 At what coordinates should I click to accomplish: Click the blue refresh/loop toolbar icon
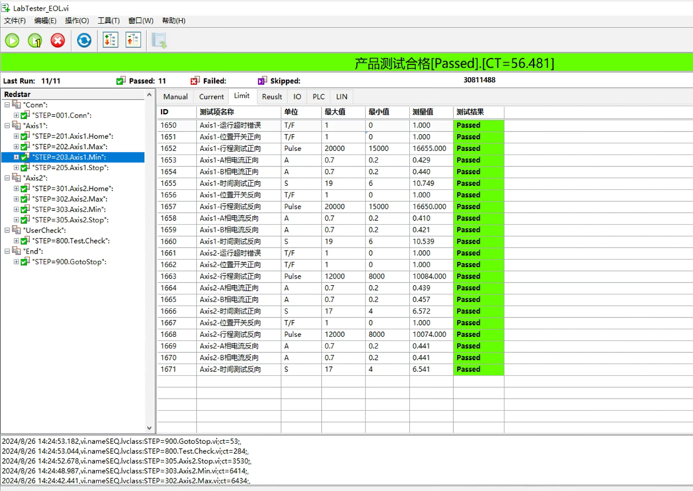coord(84,41)
